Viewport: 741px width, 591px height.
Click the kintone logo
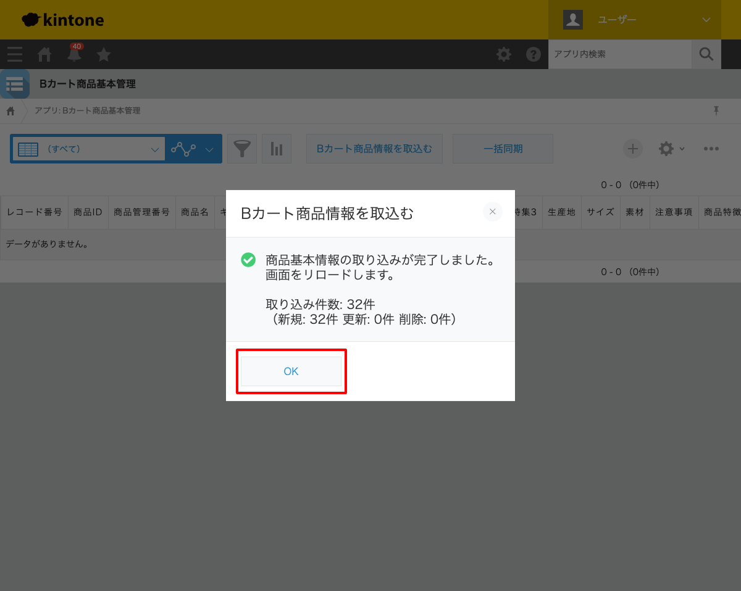click(x=62, y=19)
